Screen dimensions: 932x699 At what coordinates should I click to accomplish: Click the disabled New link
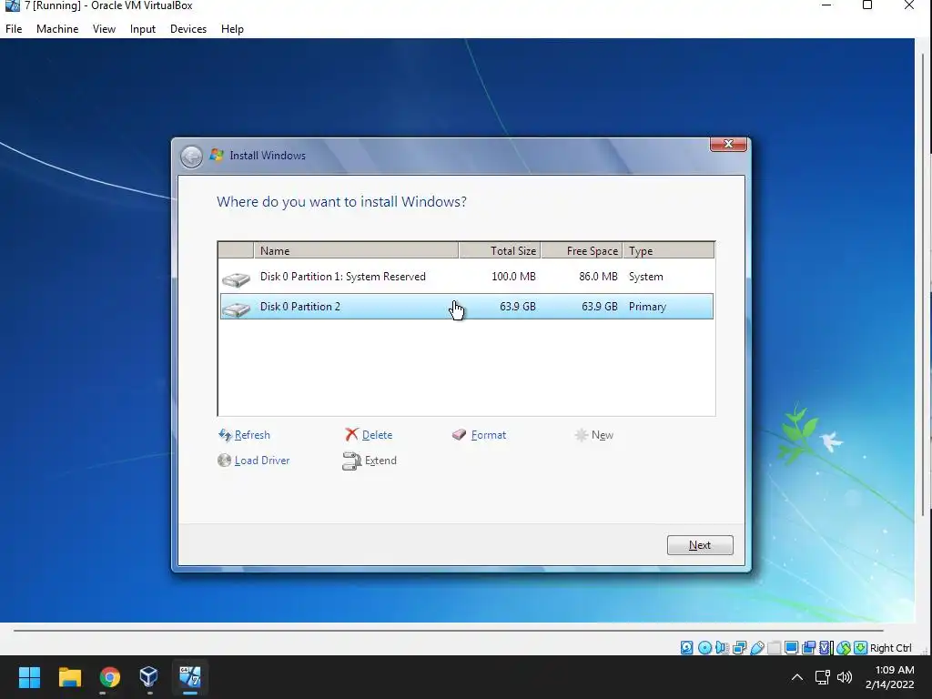pos(603,435)
